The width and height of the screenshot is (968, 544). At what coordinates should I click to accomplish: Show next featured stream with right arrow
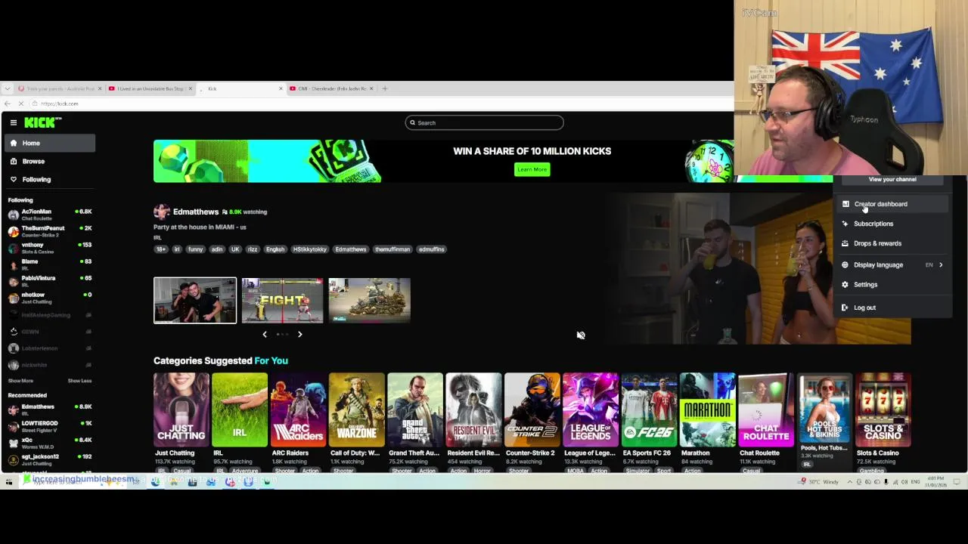[299, 334]
